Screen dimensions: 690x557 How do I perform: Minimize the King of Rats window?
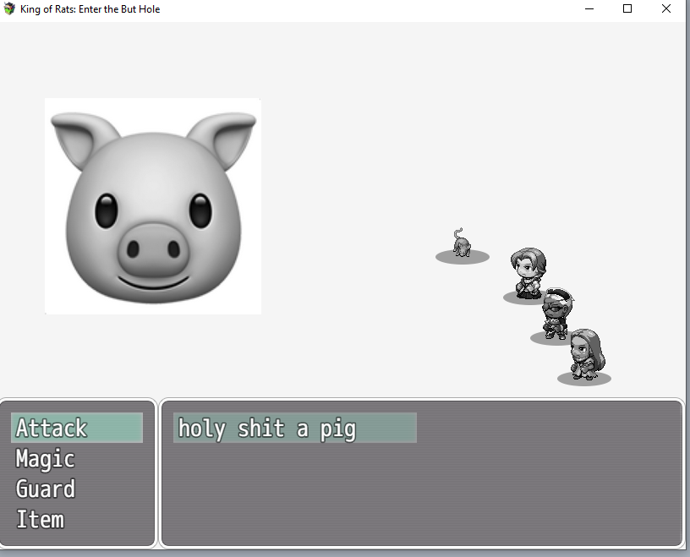589,8
